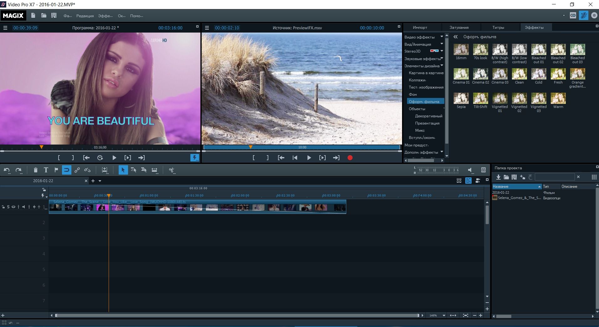Image resolution: width=599 pixels, height=327 pixels.
Task: Switch to the Затухания tab
Action: tap(459, 28)
